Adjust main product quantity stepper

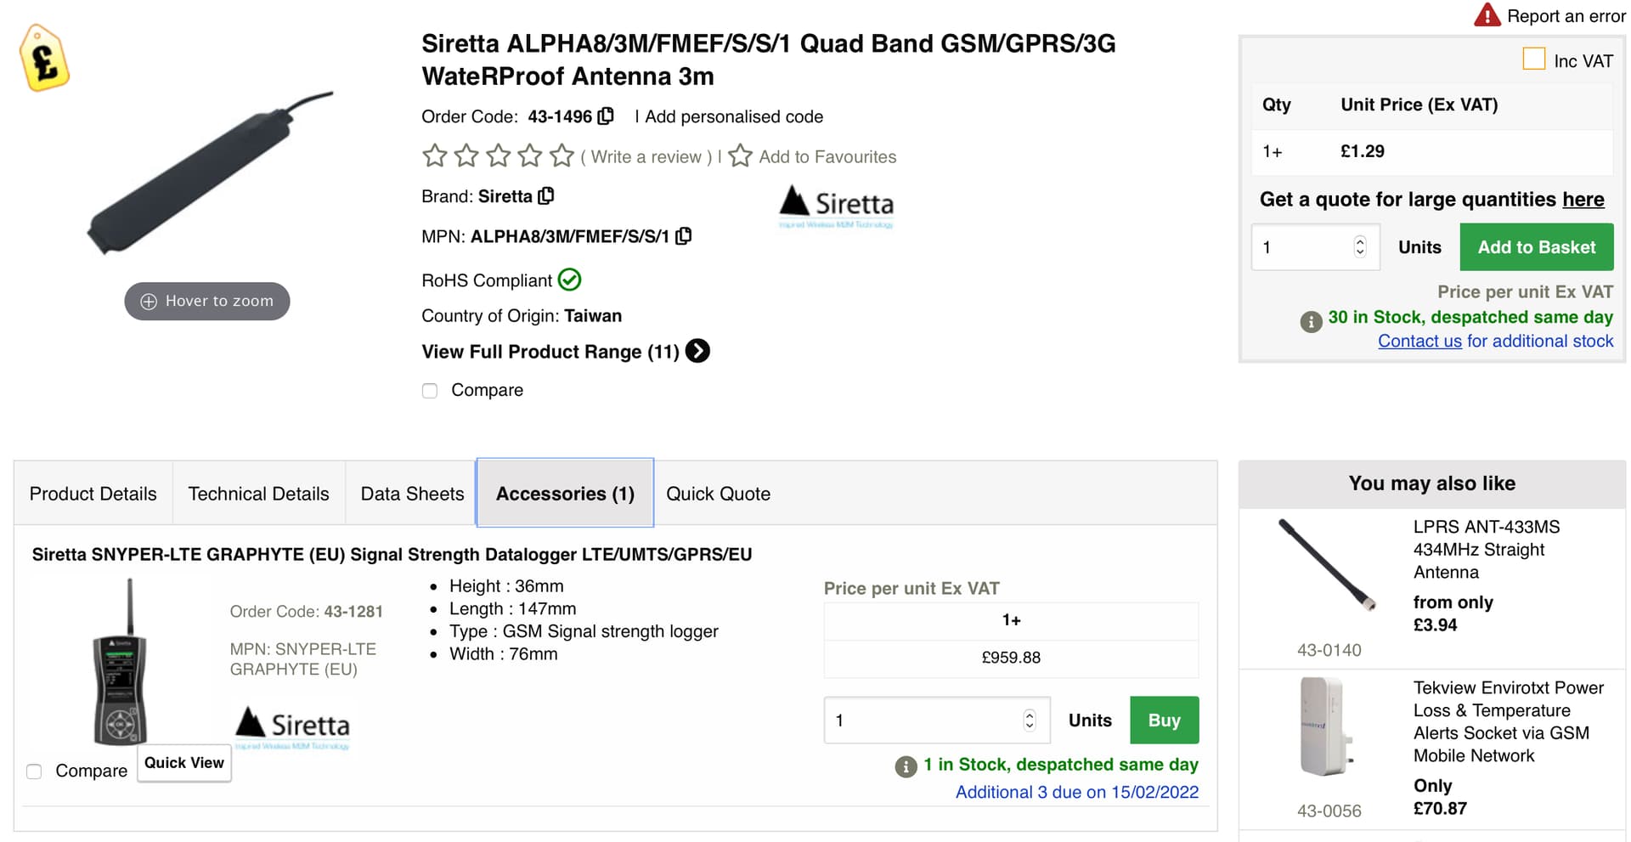pos(1359,246)
